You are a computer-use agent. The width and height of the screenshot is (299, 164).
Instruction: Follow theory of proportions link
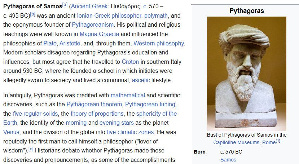[x=97, y=114]
